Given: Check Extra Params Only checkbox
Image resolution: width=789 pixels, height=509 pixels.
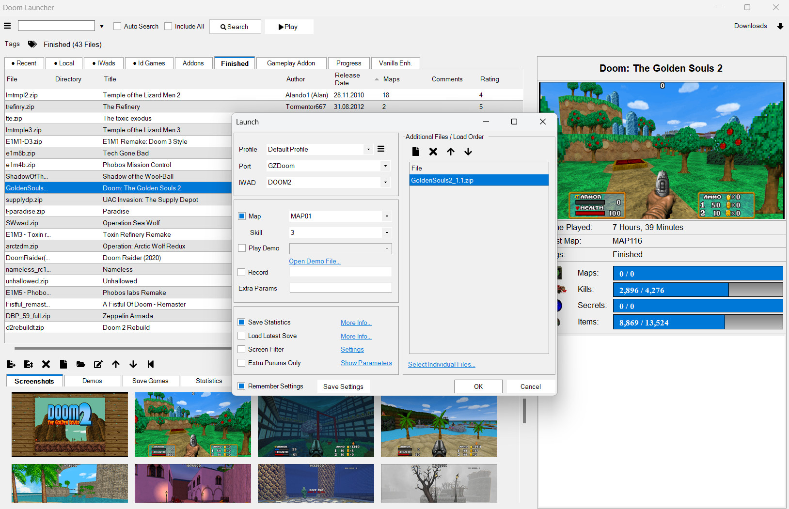Looking at the screenshot, I should (241, 363).
